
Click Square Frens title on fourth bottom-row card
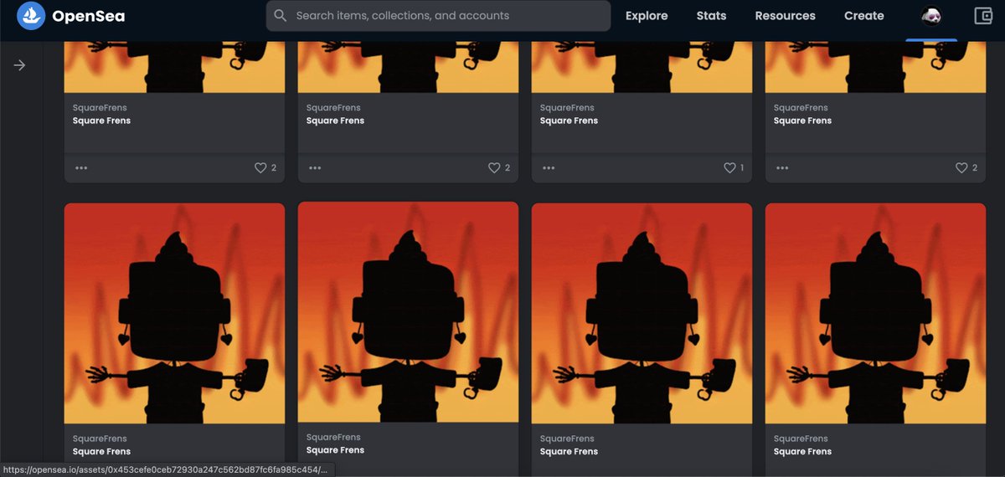pos(802,452)
